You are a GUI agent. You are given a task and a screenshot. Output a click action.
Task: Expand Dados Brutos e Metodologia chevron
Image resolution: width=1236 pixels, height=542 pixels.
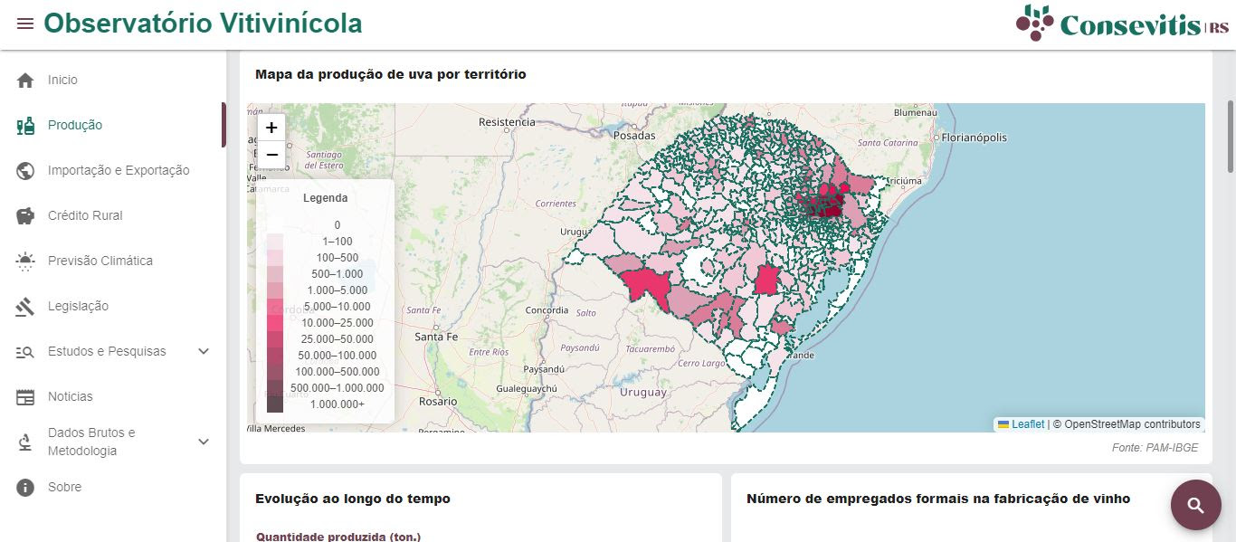tap(204, 442)
